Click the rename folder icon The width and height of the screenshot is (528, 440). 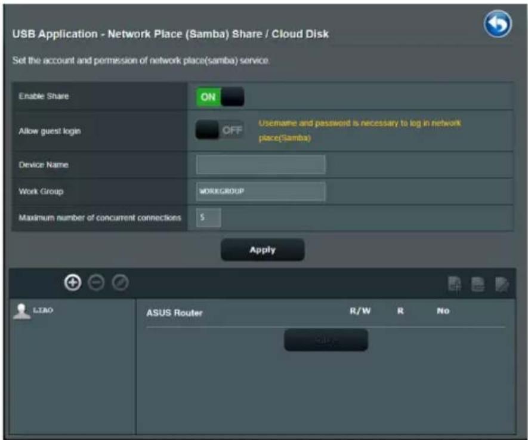coord(502,284)
